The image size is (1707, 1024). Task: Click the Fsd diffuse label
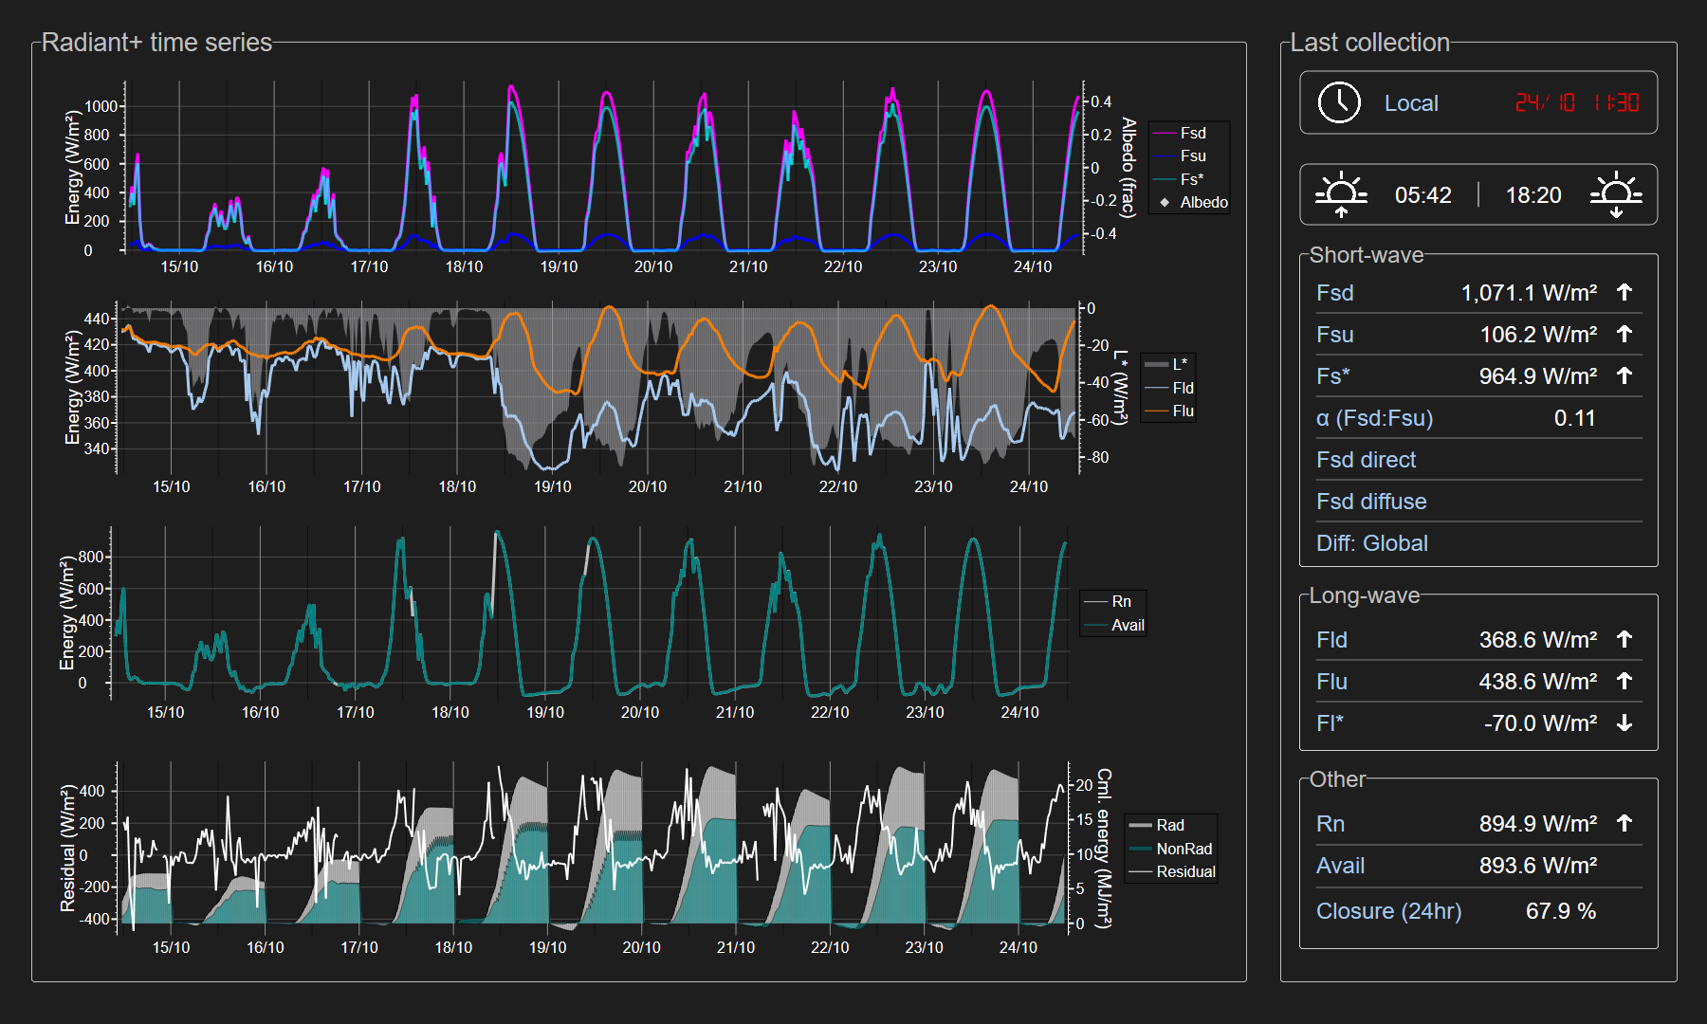tap(1370, 502)
